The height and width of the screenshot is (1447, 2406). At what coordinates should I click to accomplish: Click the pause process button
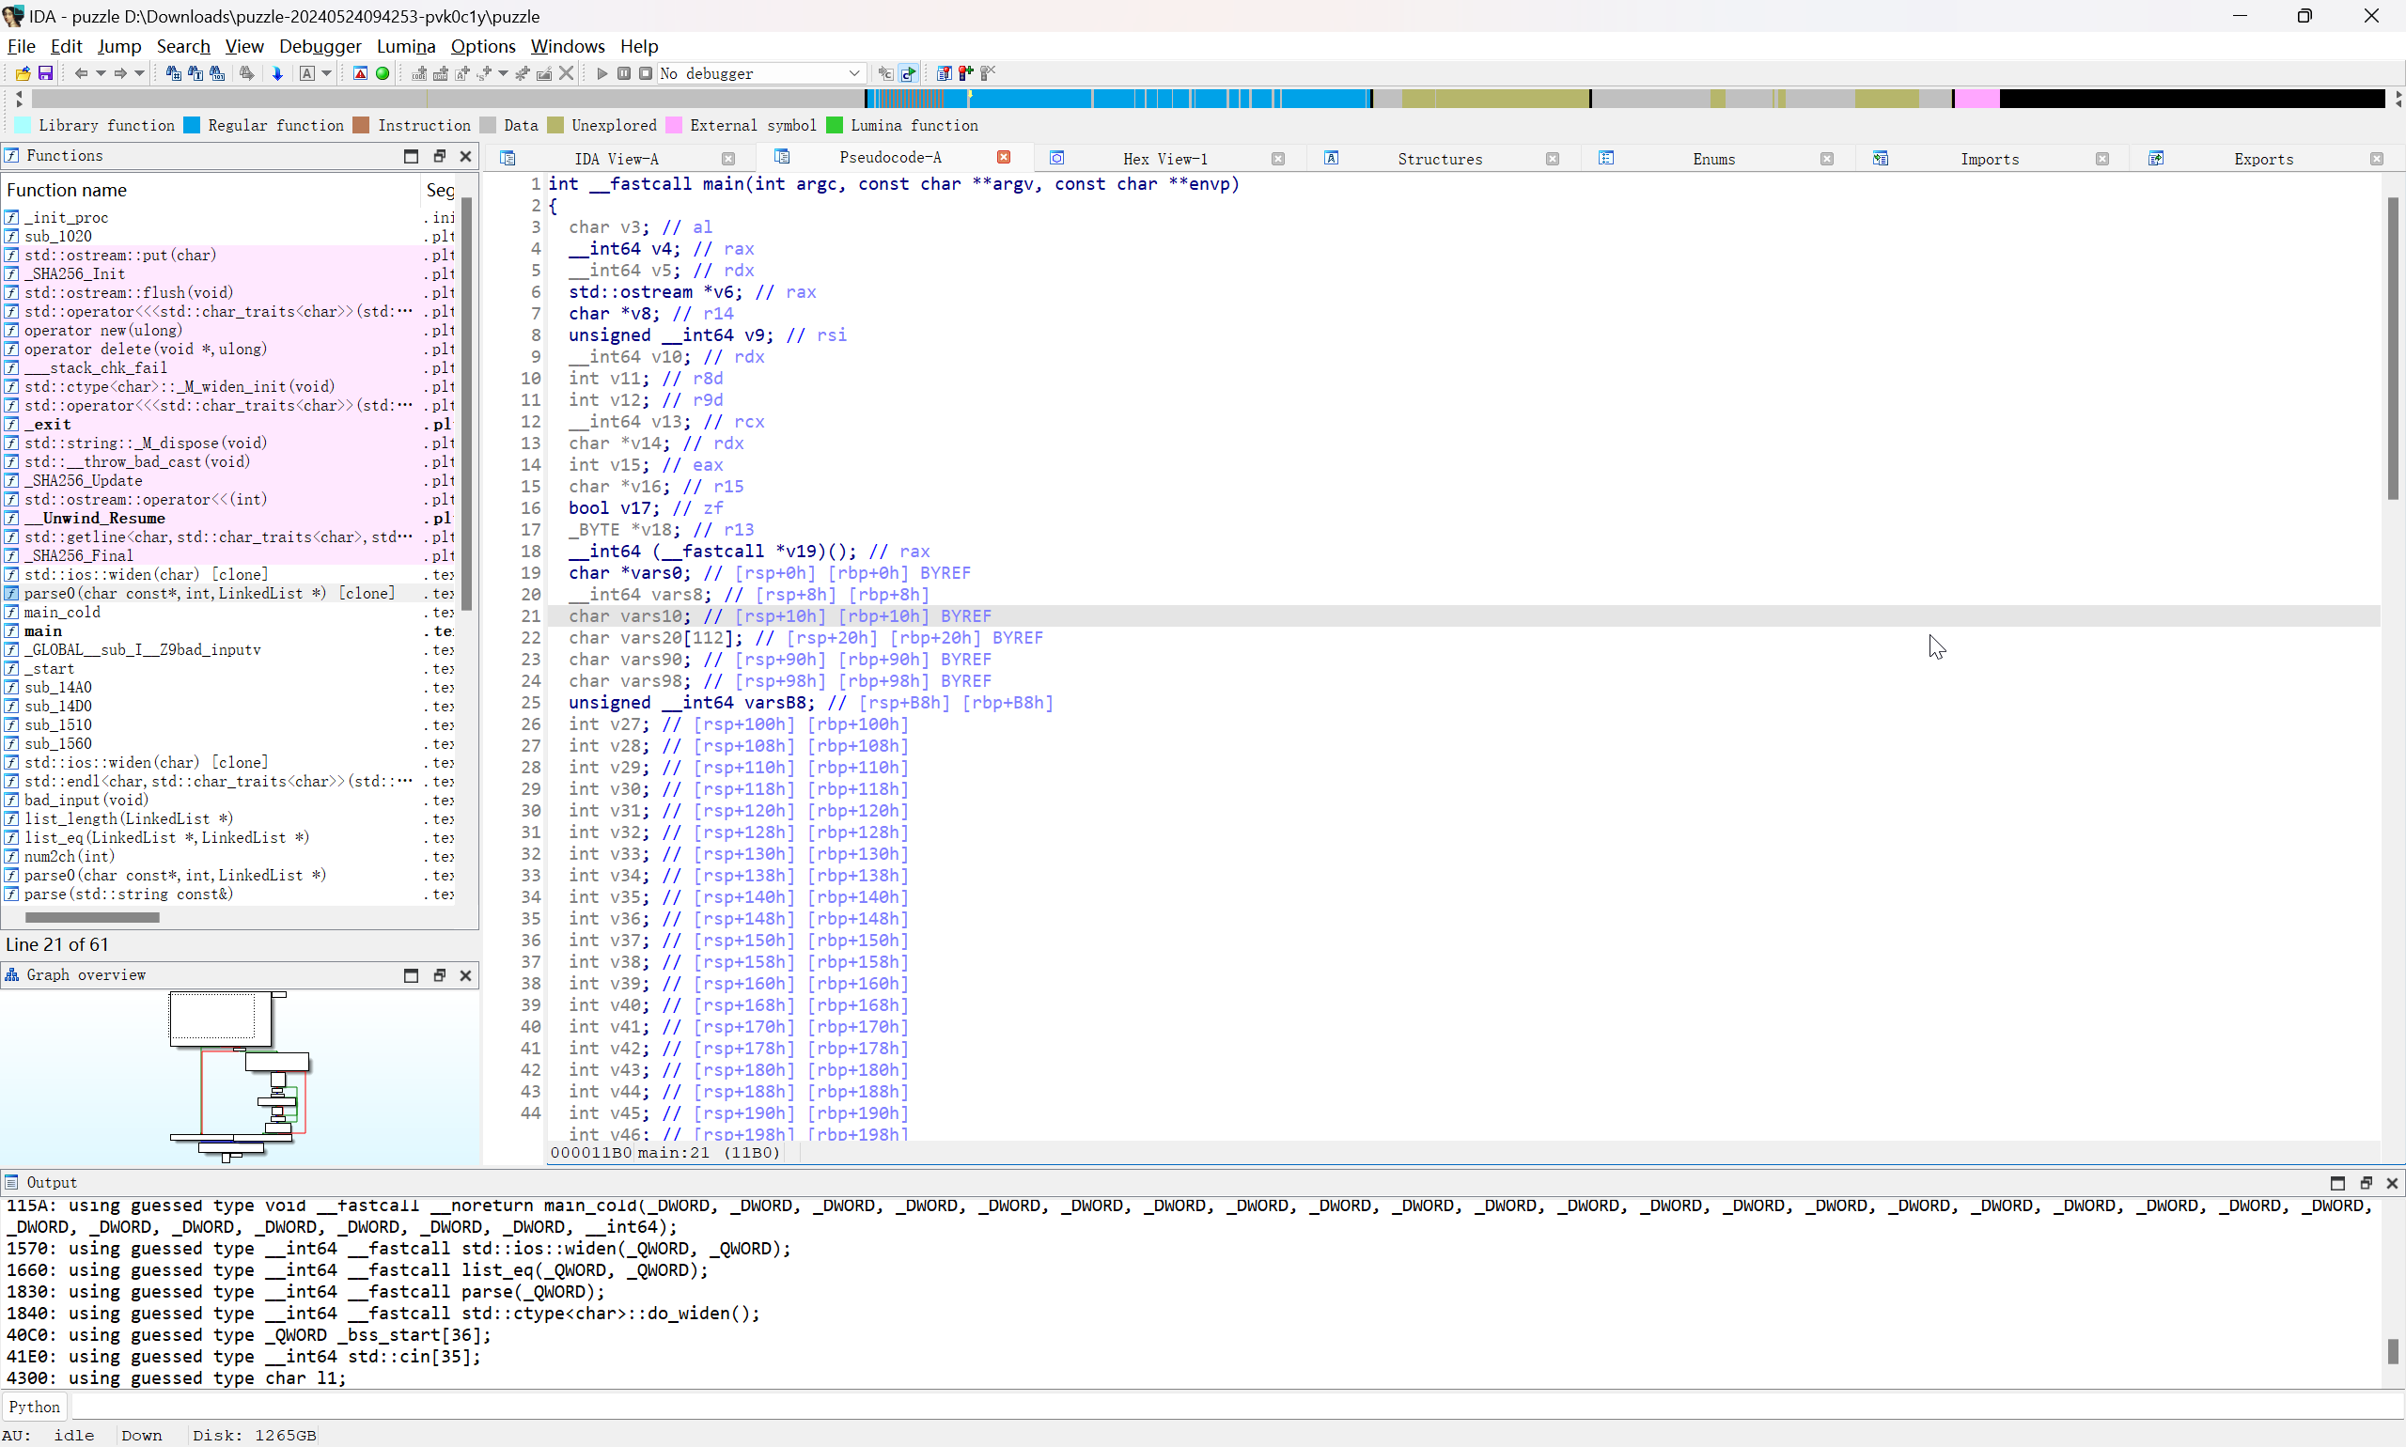pyautogui.click(x=624, y=73)
